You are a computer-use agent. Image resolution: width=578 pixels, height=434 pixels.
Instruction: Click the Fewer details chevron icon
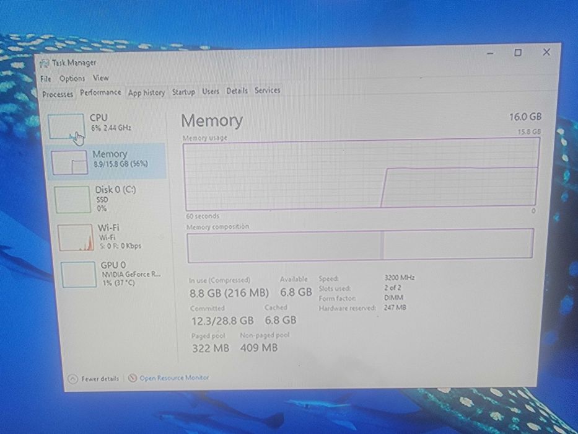coord(73,379)
